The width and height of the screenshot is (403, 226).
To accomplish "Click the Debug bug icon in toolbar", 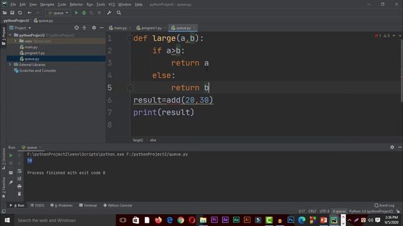I will [84, 13].
